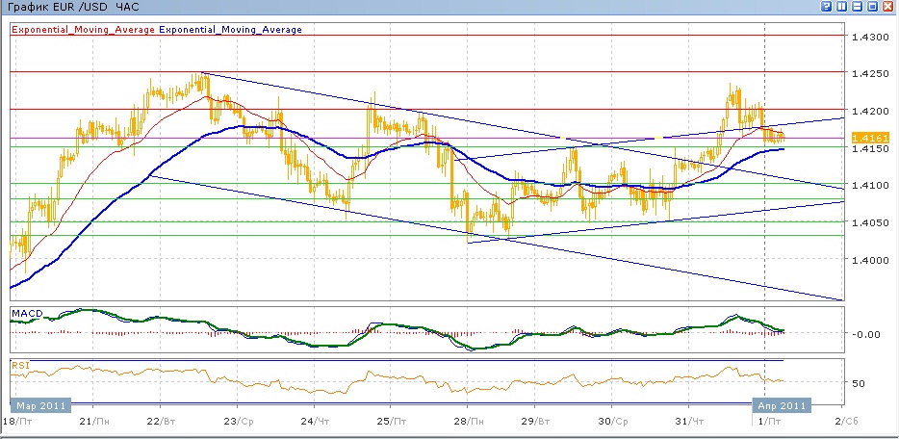Viewport: 899px width, 439px height.
Task: Tile windows vertically using the two-column icon
Action: coord(841,7)
